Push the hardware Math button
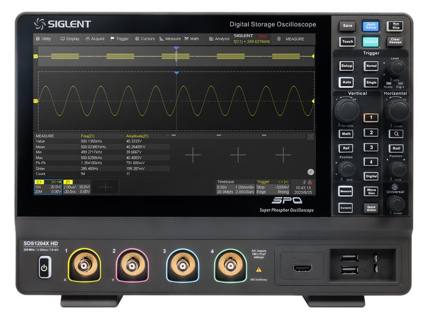Screen dimensions: 426x319 [x=346, y=134]
